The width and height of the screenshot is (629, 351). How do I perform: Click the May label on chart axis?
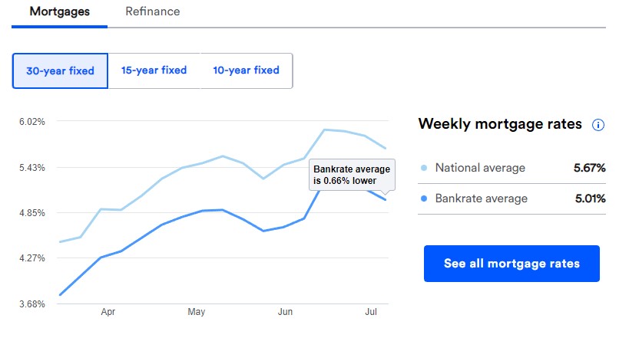(196, 312)
